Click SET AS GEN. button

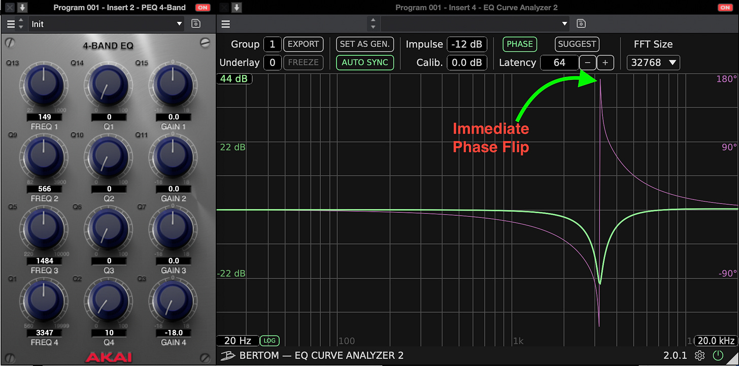coord(365,44)
